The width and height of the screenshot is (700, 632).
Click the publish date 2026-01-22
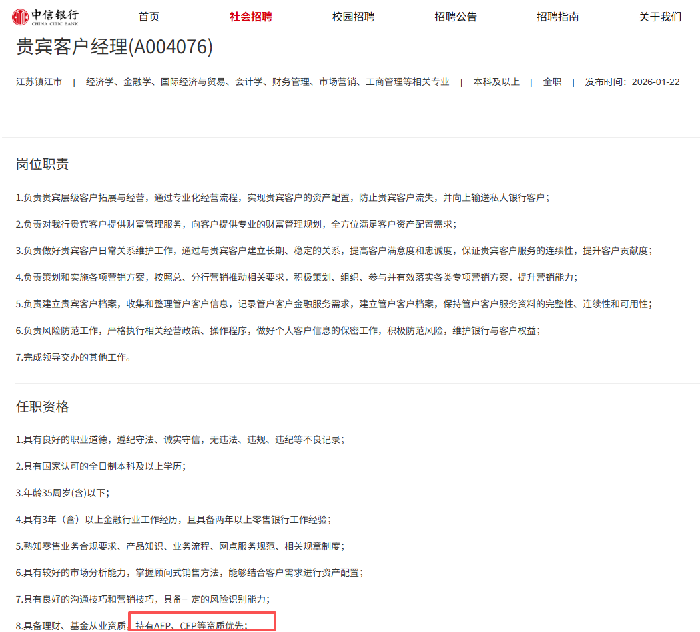click(655, 82)
